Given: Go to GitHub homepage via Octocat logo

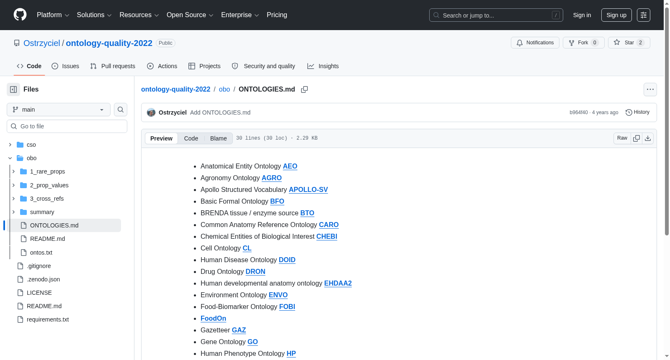Looking at the screenshot, I should 20,15.
